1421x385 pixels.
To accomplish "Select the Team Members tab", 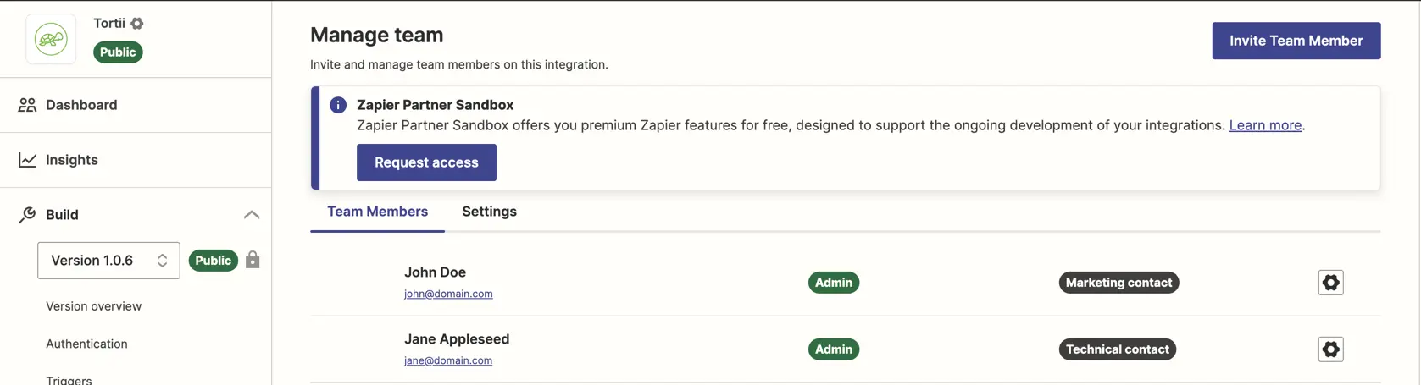I will click(x=378, y=212).
